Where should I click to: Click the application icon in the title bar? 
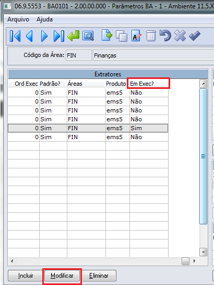pyautogui.click(x=8, y=7)
